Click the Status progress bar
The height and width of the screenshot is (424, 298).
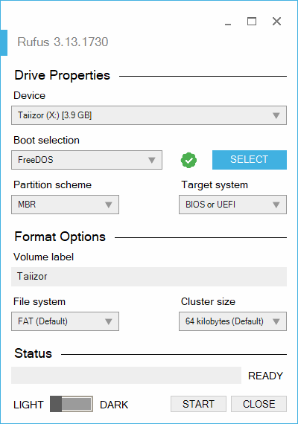[x=126, y=376]
